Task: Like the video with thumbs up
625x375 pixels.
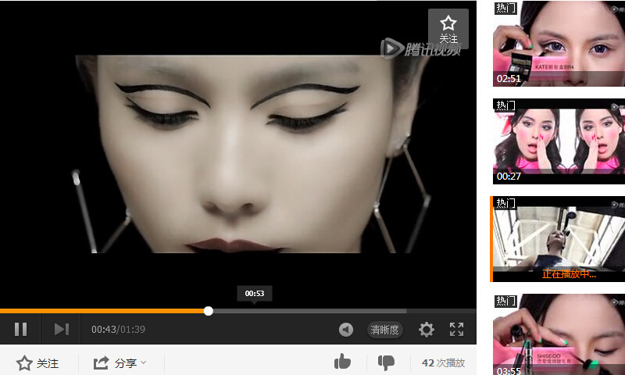Action: point(342,362)
